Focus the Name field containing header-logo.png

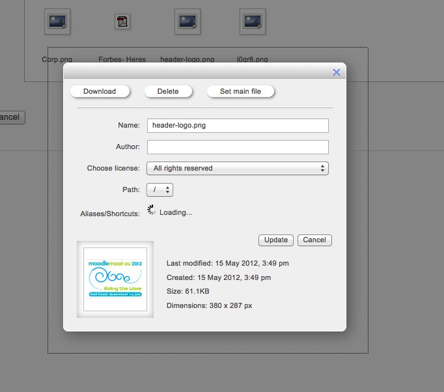point(238,126)
